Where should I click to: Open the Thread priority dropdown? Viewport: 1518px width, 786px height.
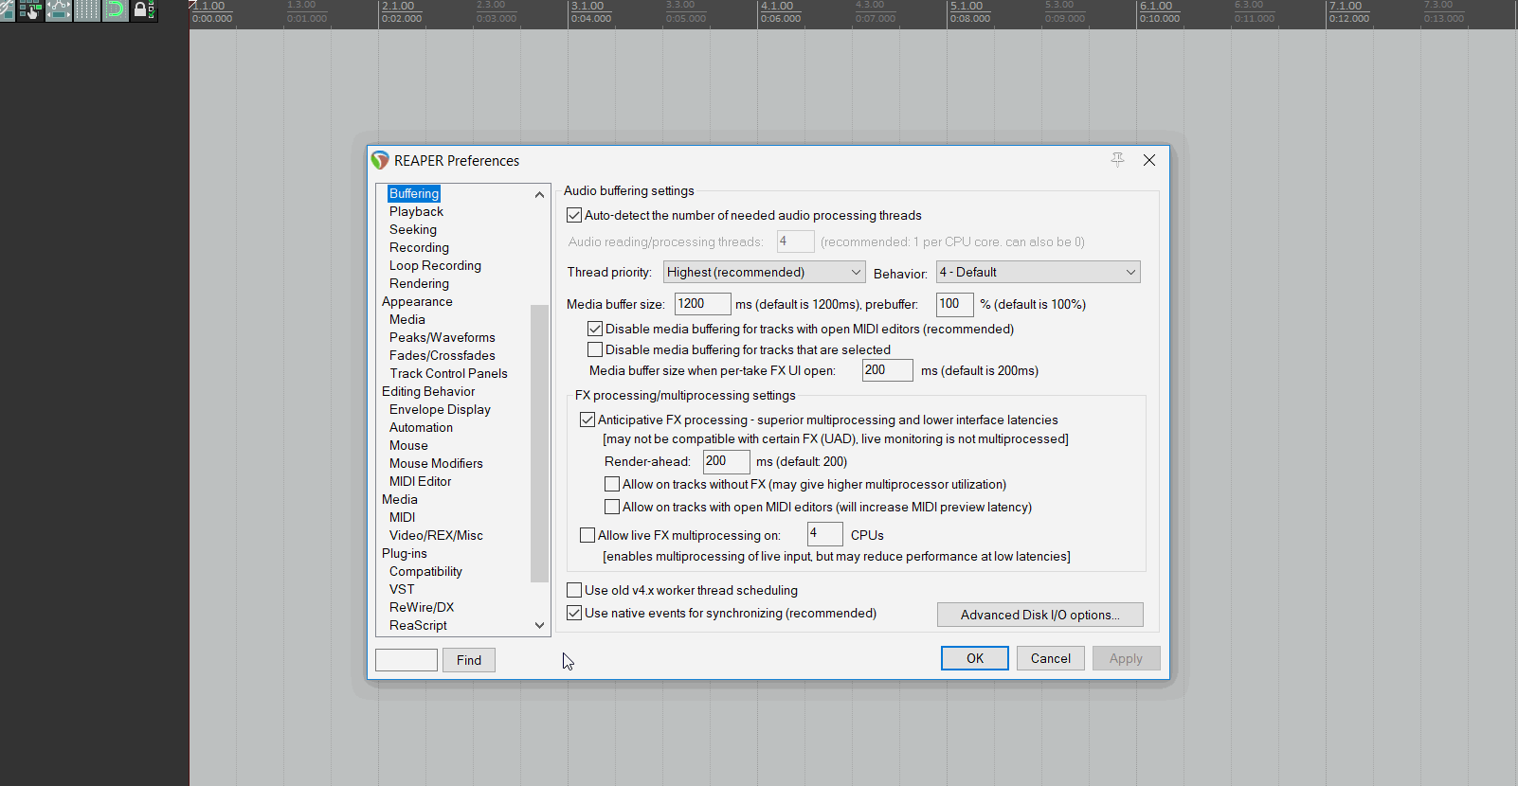764,272
